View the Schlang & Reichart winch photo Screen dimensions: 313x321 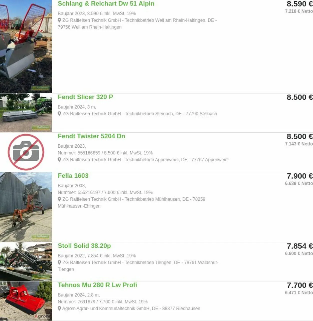click(26, 46)
